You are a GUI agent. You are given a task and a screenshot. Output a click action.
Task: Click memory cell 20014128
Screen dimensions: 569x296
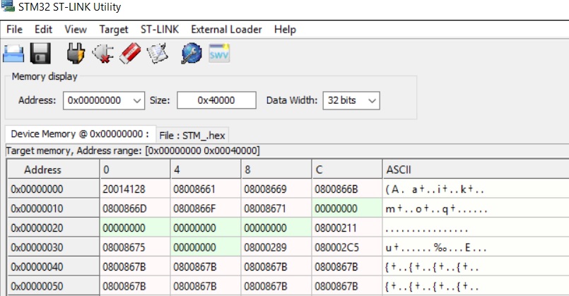click(134, 189)
